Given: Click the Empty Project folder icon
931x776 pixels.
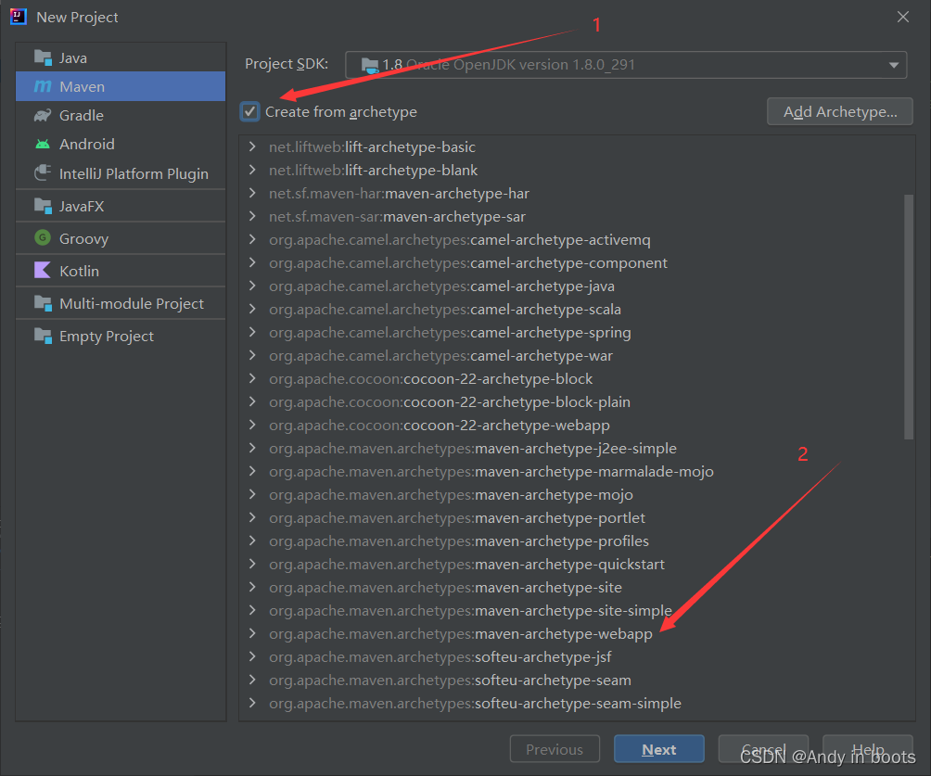Looking at the screenshot, I should (x=43, y=336).
